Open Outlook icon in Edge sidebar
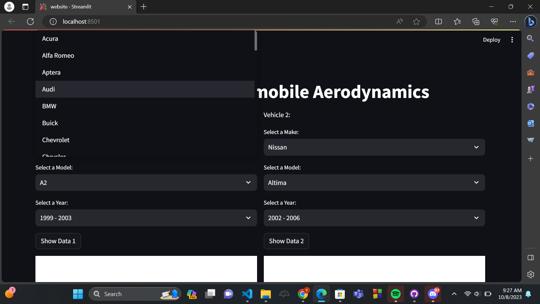This screenshot has width=540, height=304. (530, 123)
